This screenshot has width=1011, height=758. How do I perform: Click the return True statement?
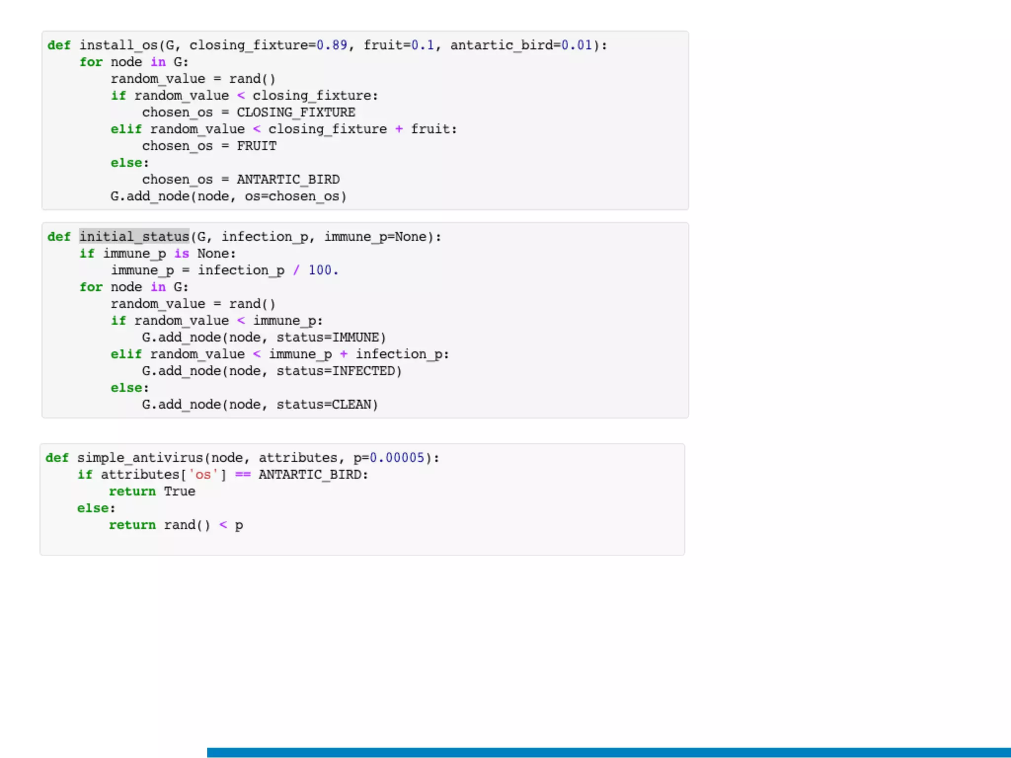(152, 492)
